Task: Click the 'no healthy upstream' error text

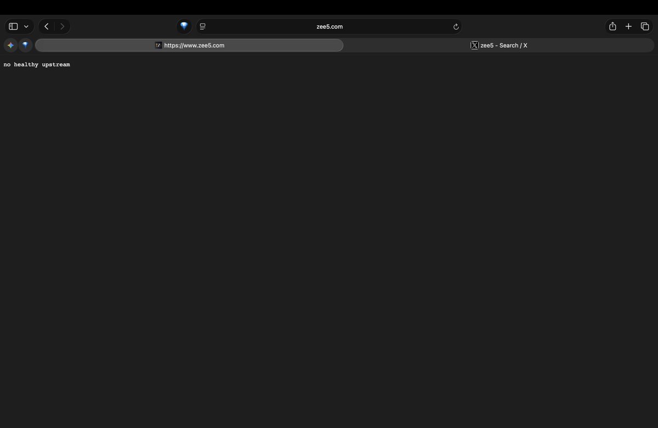Action: tap(37, 65)
